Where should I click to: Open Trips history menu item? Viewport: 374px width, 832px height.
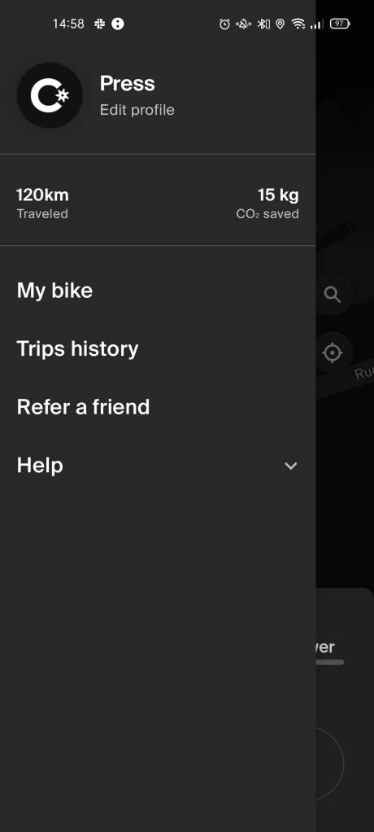click(158, 349)
